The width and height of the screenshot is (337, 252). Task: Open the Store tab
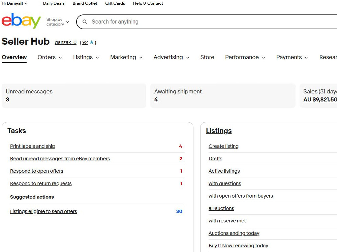click(207, 57)
